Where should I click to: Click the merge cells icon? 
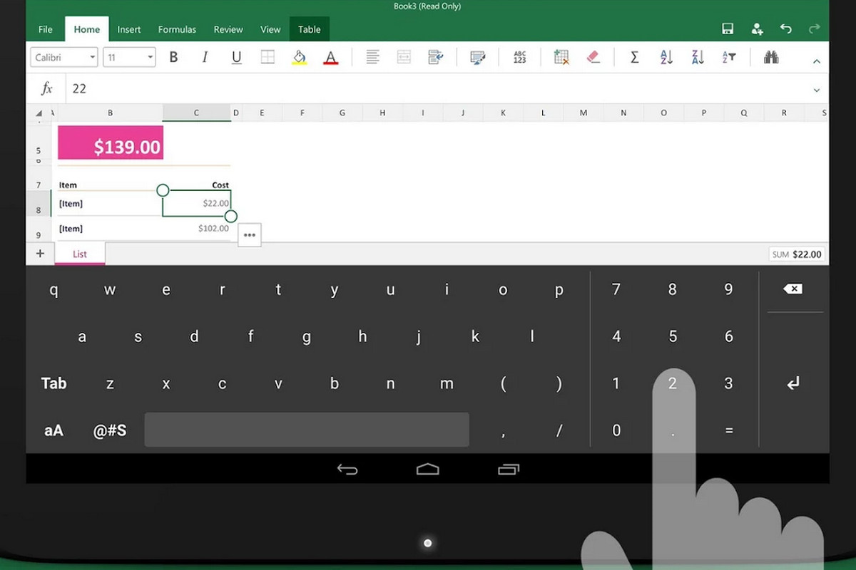click(x=404, y=58)
